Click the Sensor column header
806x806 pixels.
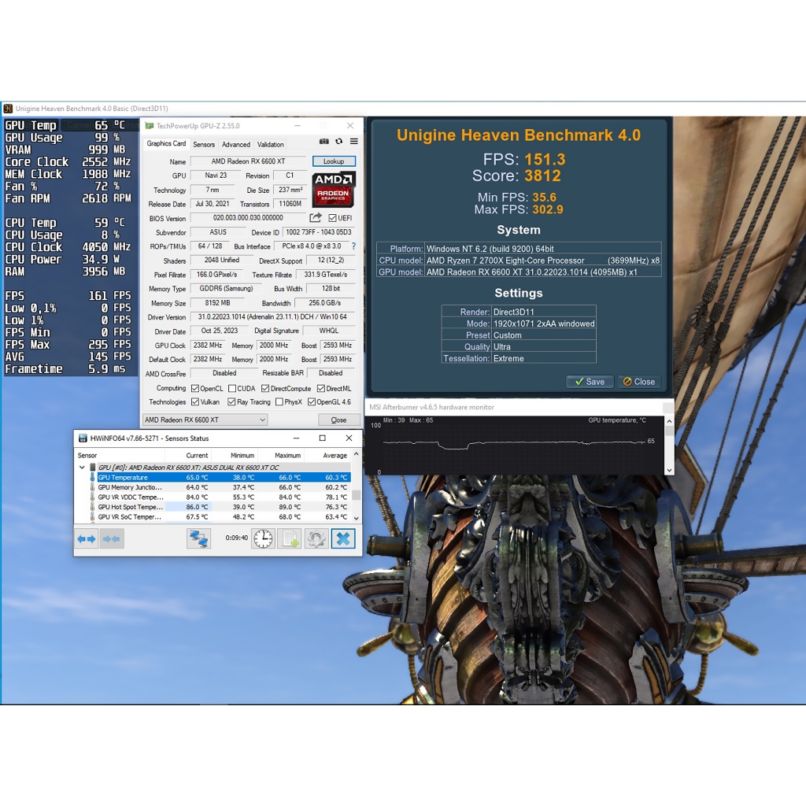coord(120,456)
